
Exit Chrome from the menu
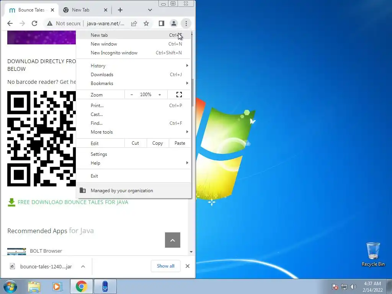point(134,176)
